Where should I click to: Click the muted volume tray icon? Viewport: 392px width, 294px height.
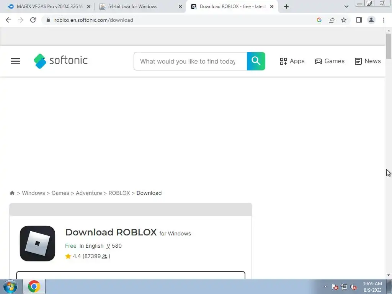pos(353,287)
